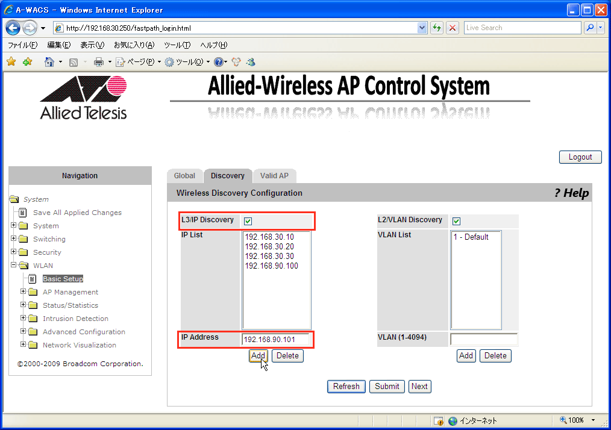
Task: Click the Submit button
Action: (x=387, y=387)
